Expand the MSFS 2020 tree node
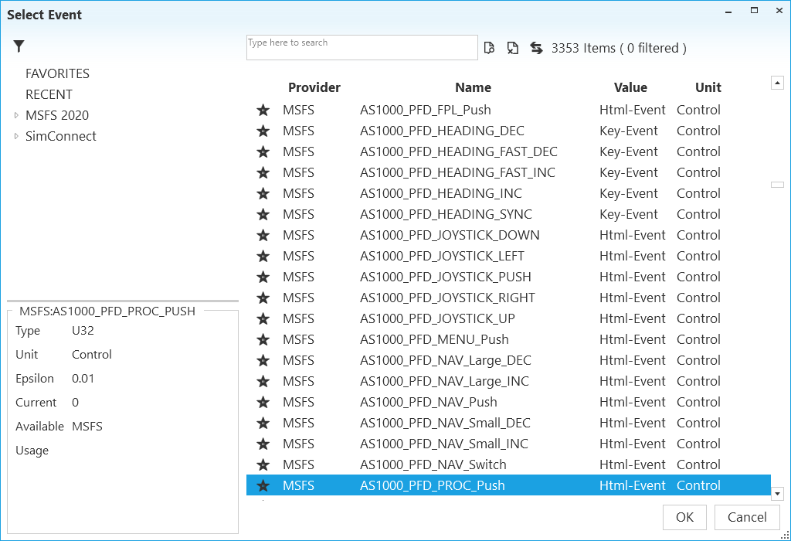The width and height of the screenshot is (791, 541). click(16, 116)
